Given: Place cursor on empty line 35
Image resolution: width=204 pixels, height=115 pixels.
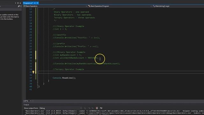Looking at the screenshot, I should tap(121, 72).
